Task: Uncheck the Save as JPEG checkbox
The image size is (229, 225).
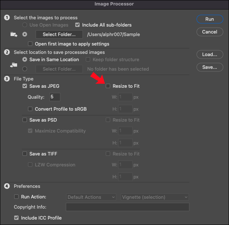Action: click(x=25, y=86)
